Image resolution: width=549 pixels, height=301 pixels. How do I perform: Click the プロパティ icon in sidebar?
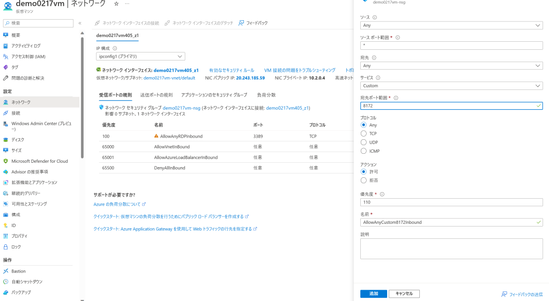(5, 236)
